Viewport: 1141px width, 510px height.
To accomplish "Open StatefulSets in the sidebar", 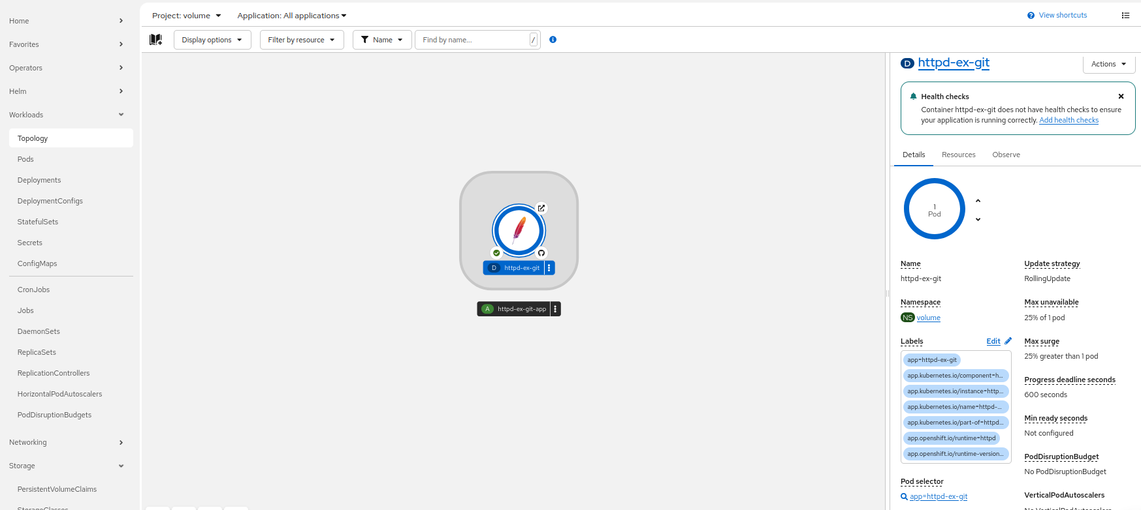I will click(71, 222).
